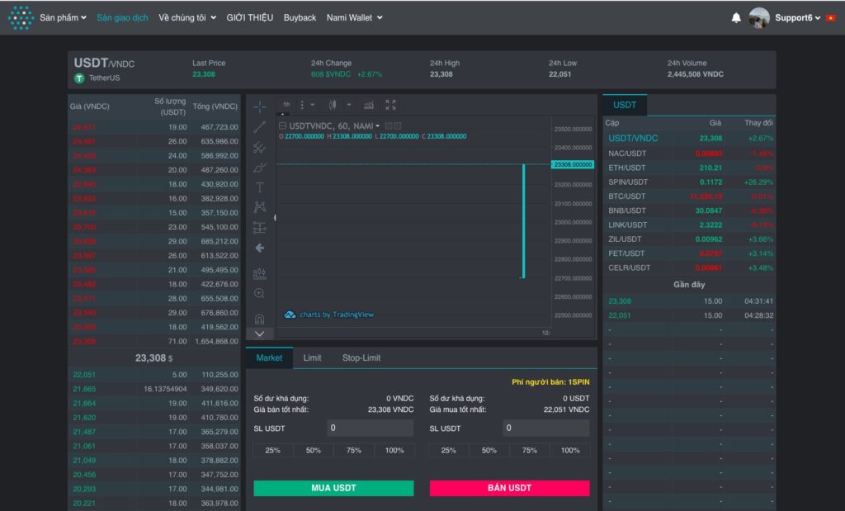Screen dimensions: 845x511
Task: Select the LINK/USDT pair row
Action: click(x=689, y=225)
